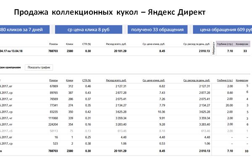Image resolution: width=252 pixels, height=161 pixels.
Task: Sort by the underlined "Клики" column header
Action: pyautogui.click(x=69, y=80)
